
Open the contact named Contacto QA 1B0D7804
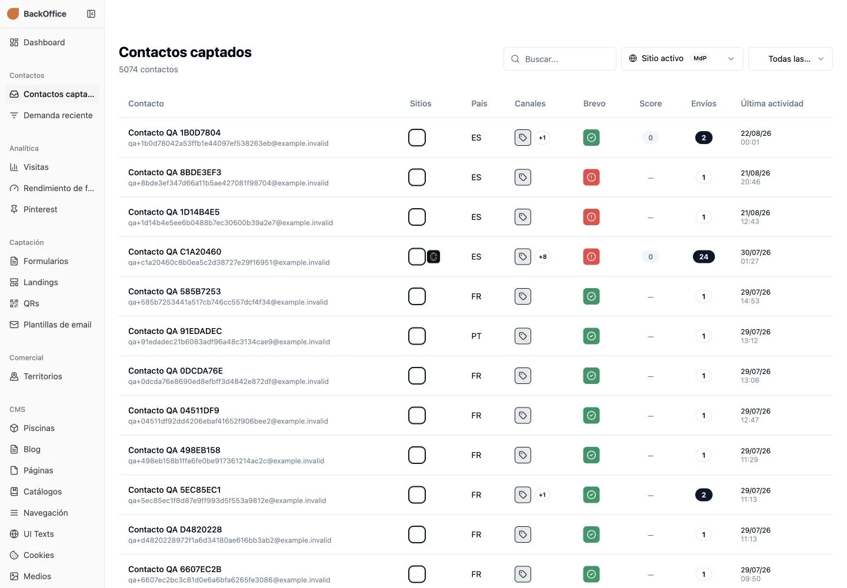(x=174, y=133)
